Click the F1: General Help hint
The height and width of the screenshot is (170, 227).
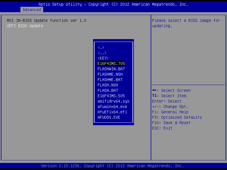170,112
